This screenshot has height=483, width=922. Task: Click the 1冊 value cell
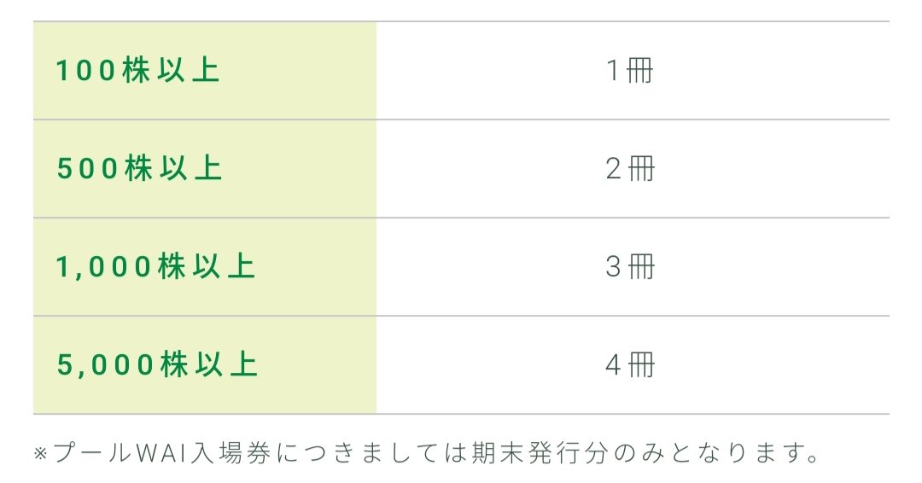click(633, 71)
